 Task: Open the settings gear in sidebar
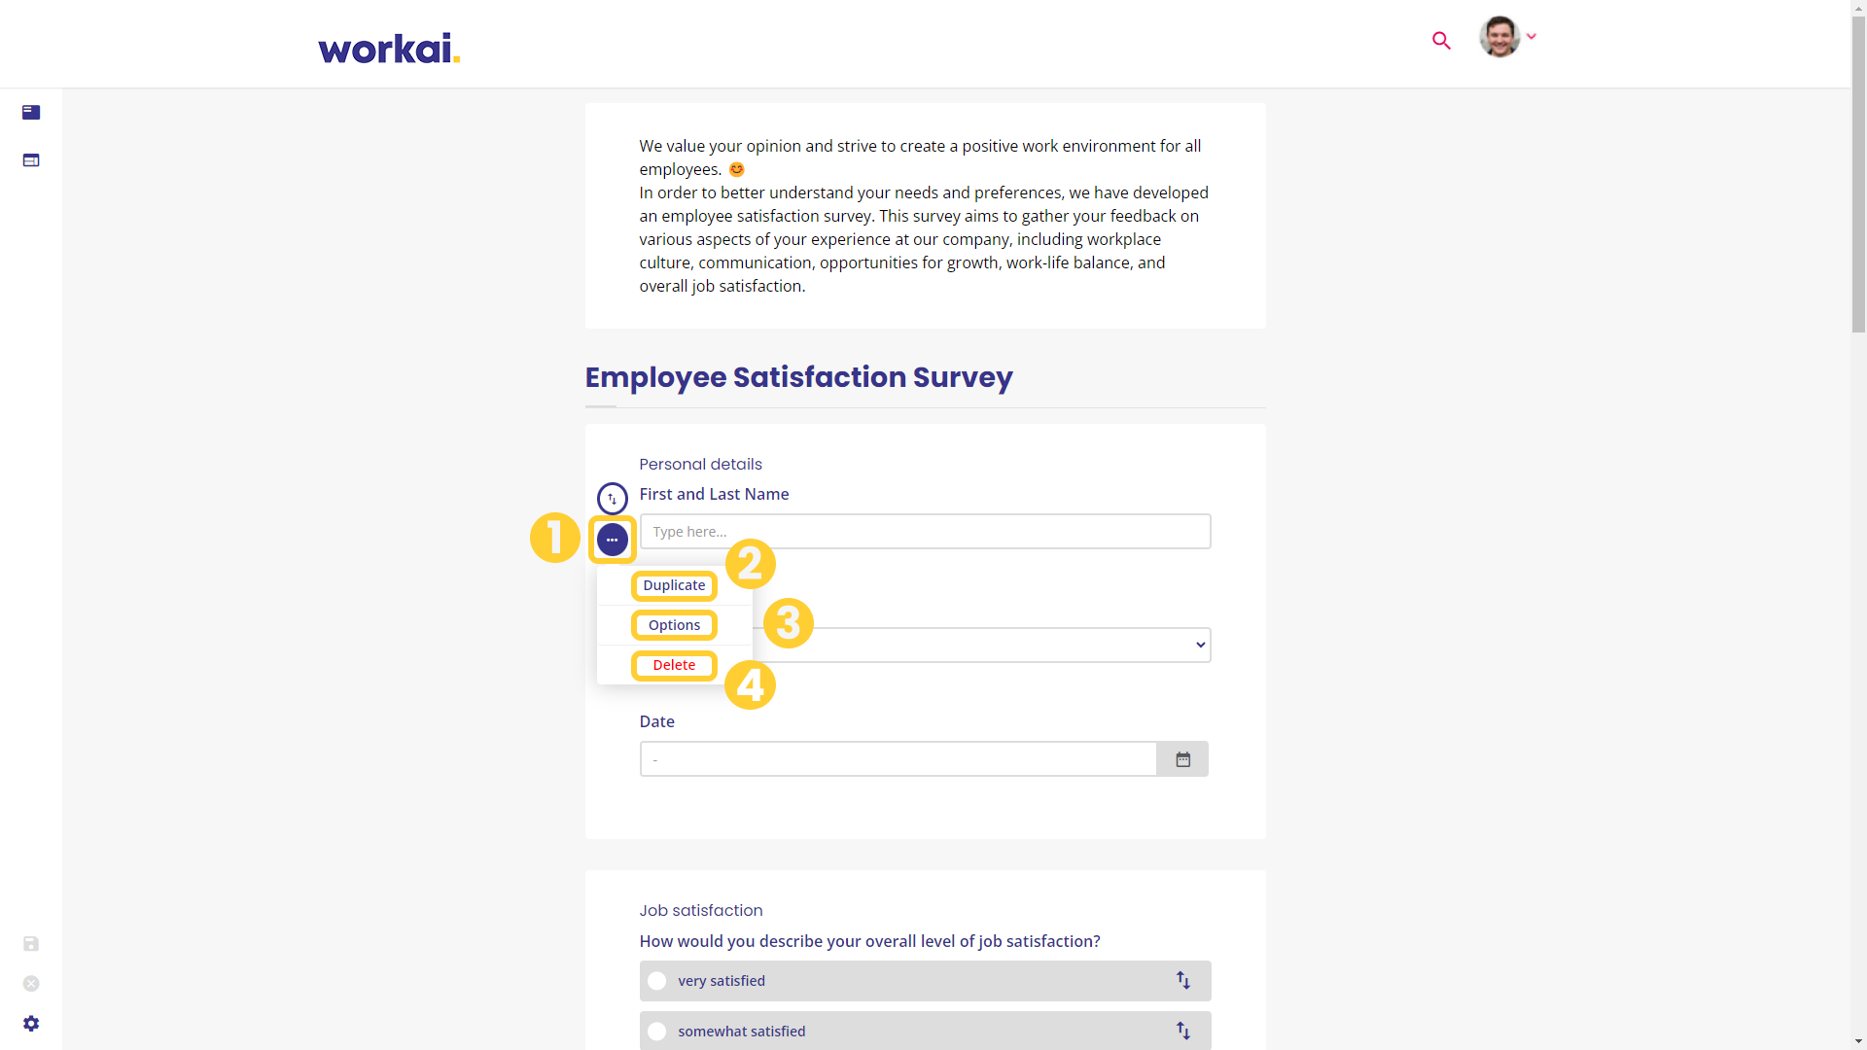[x=31, y=1024]
